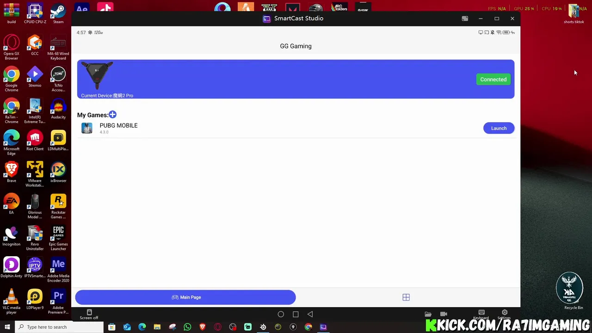The image size is (592, 333).
Task: Open Microsoft Store from the taskbar
Action: click(x=111, y=327)
